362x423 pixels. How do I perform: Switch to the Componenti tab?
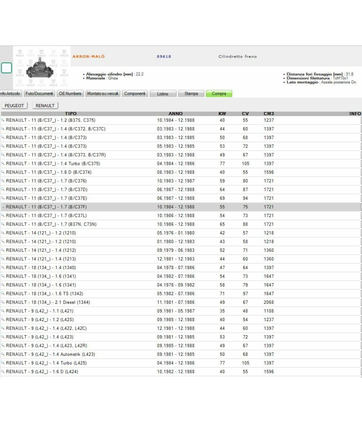pos(135,93)
